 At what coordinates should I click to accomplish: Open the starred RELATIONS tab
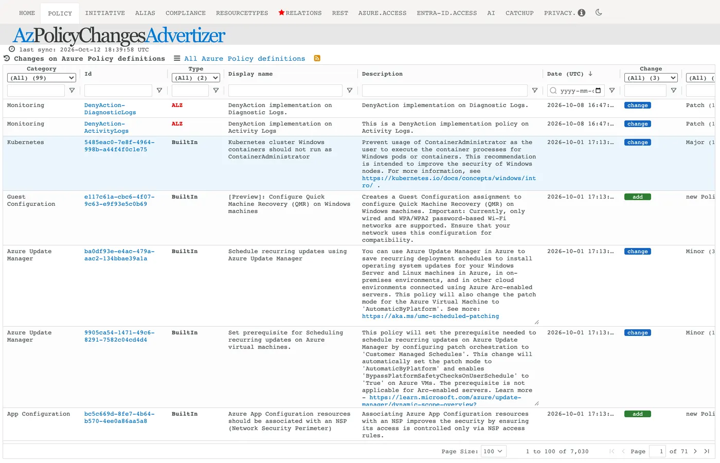[300, 13]
